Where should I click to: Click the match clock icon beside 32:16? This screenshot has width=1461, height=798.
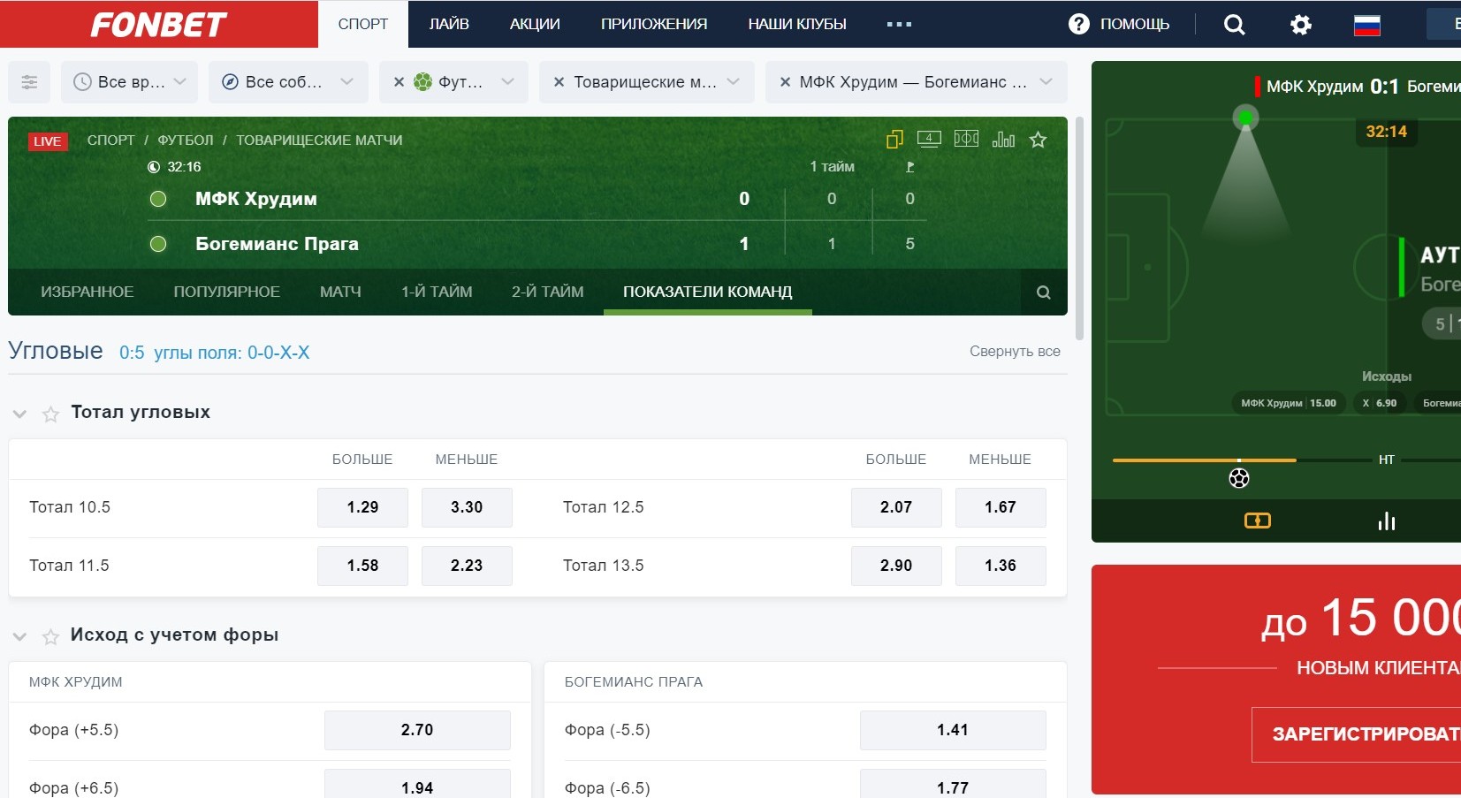click(x=154, y=167)
